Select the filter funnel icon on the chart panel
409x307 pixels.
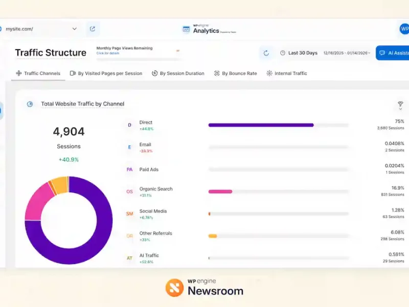coord(400,103)
